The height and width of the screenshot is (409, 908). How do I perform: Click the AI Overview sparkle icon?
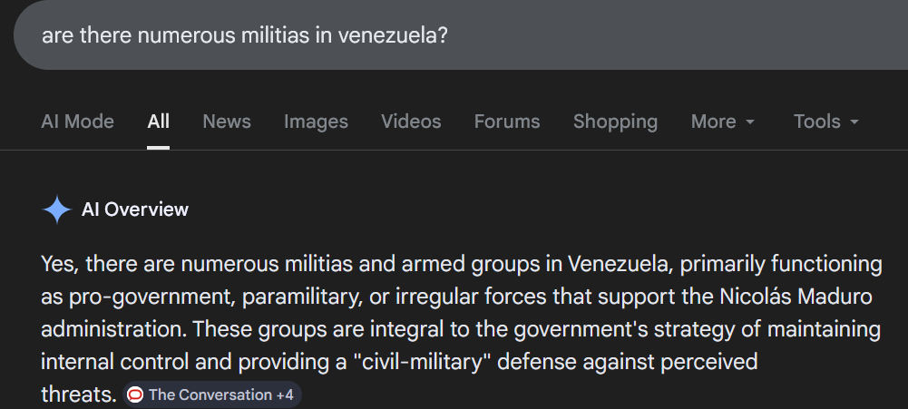pos(56,210)
